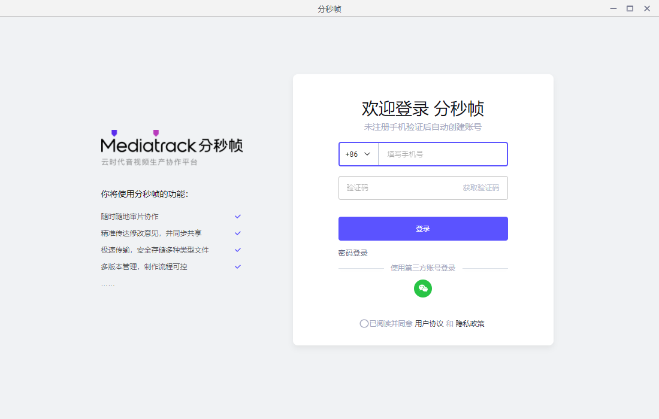Viewport: 659px width, 419px height.
Task: Click checkmark beside 多版本管理
Action: click(237, 266)
